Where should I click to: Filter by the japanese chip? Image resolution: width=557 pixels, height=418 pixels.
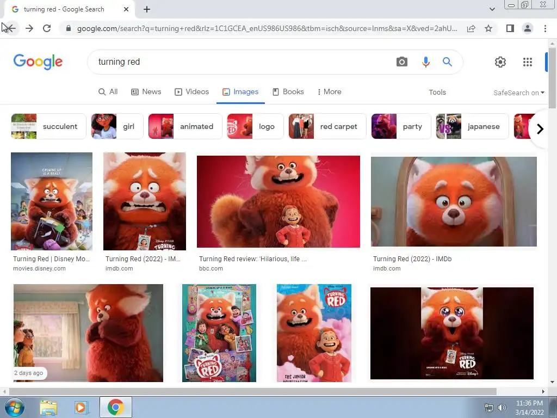click(x=472, y=126)
